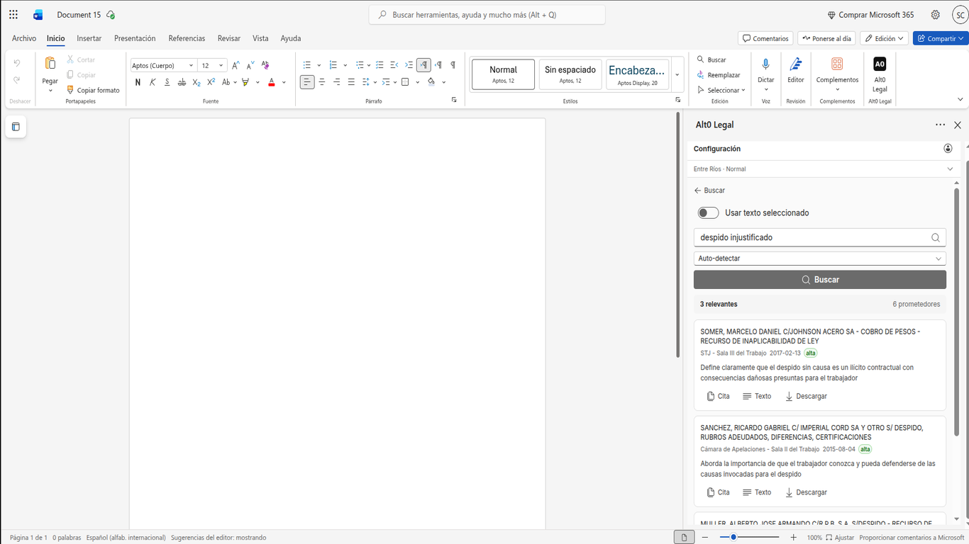Enable the Usar texto seleccionado switch
The width and height of the screenshot is (969, 544).
(x=708, y=212)
